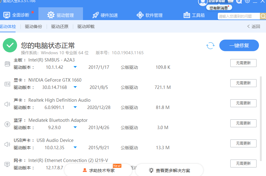Click the 返回 back link
Image resolution: width=266 pixels, height=176 pixels.
click(x=253, y=26)
